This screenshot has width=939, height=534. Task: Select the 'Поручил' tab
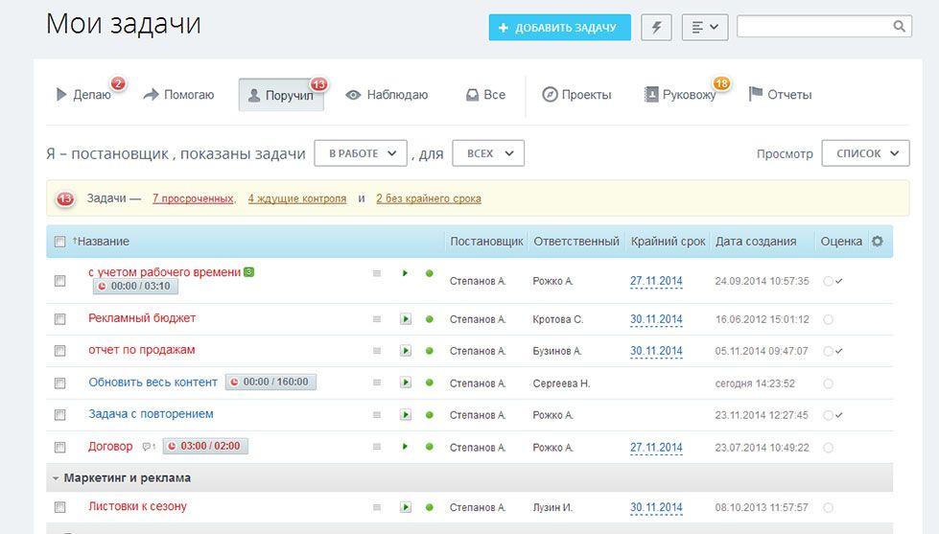[281, 95]
